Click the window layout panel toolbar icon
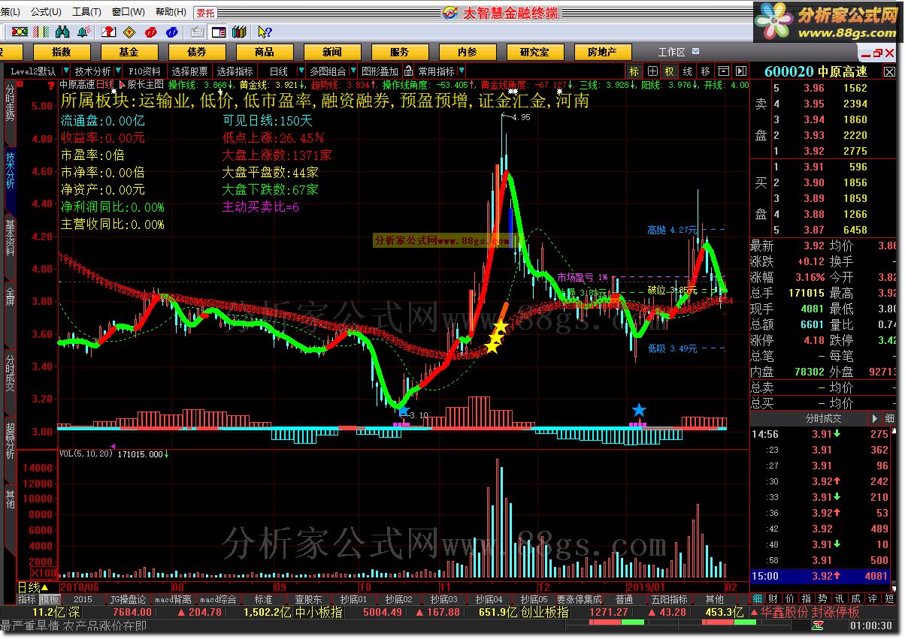 (x=219, y=32)
